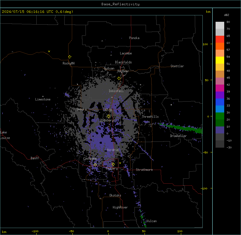Select the RockyMH map label
241x235 pixels.
coord(68,63)
